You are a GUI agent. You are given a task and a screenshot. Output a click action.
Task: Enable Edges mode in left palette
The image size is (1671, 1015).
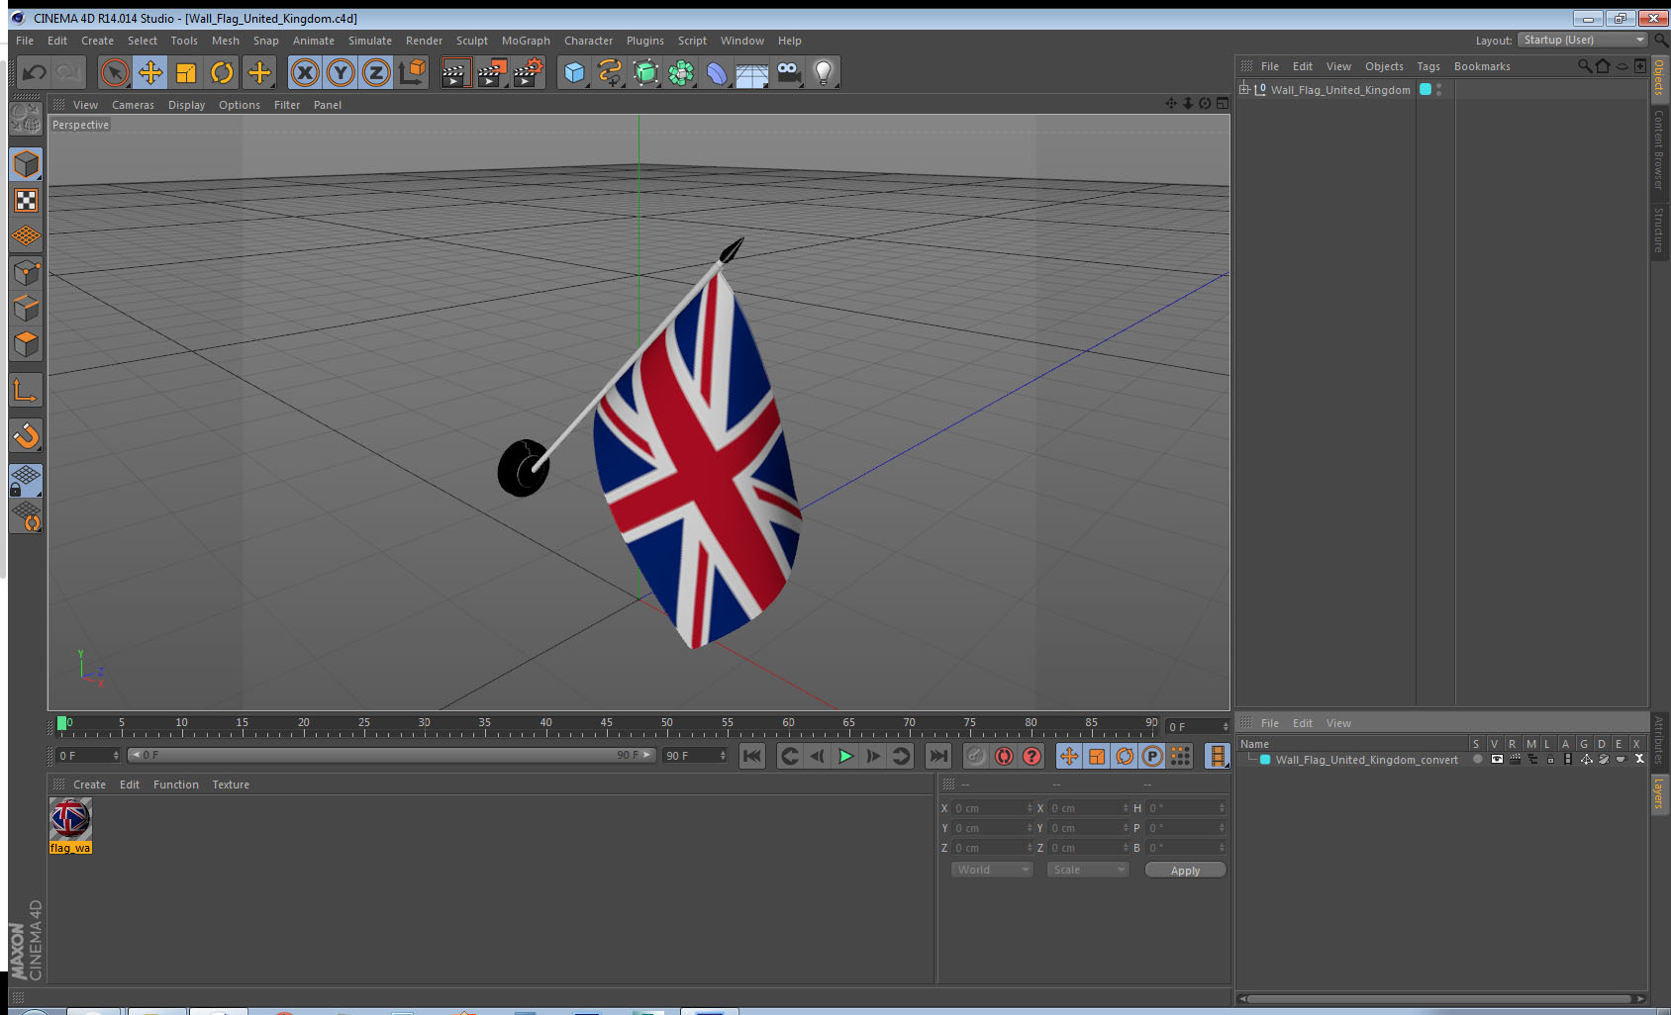[x=27, y=308]
